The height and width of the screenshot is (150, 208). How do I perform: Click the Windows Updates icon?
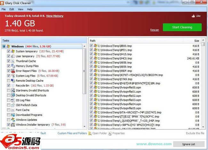tap(13, 120)
